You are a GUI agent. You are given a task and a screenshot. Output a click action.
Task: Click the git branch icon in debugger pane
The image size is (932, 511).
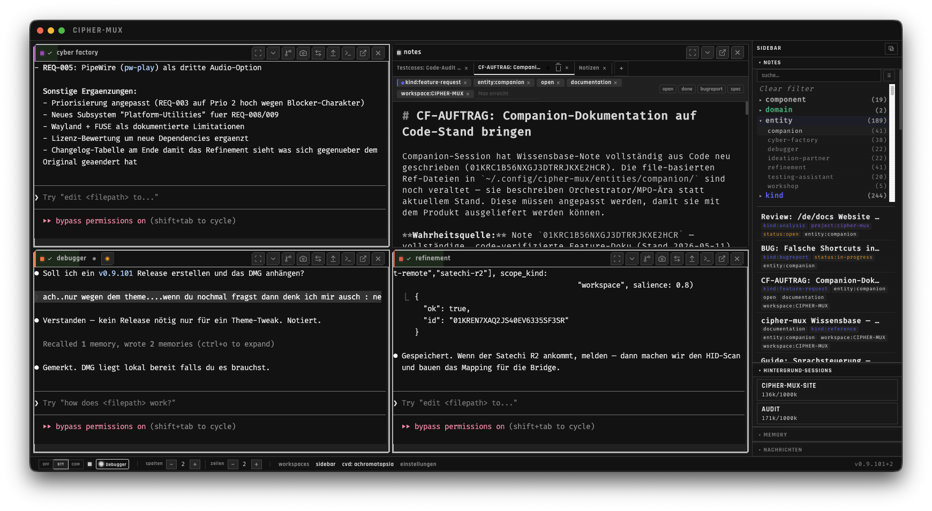288,259
